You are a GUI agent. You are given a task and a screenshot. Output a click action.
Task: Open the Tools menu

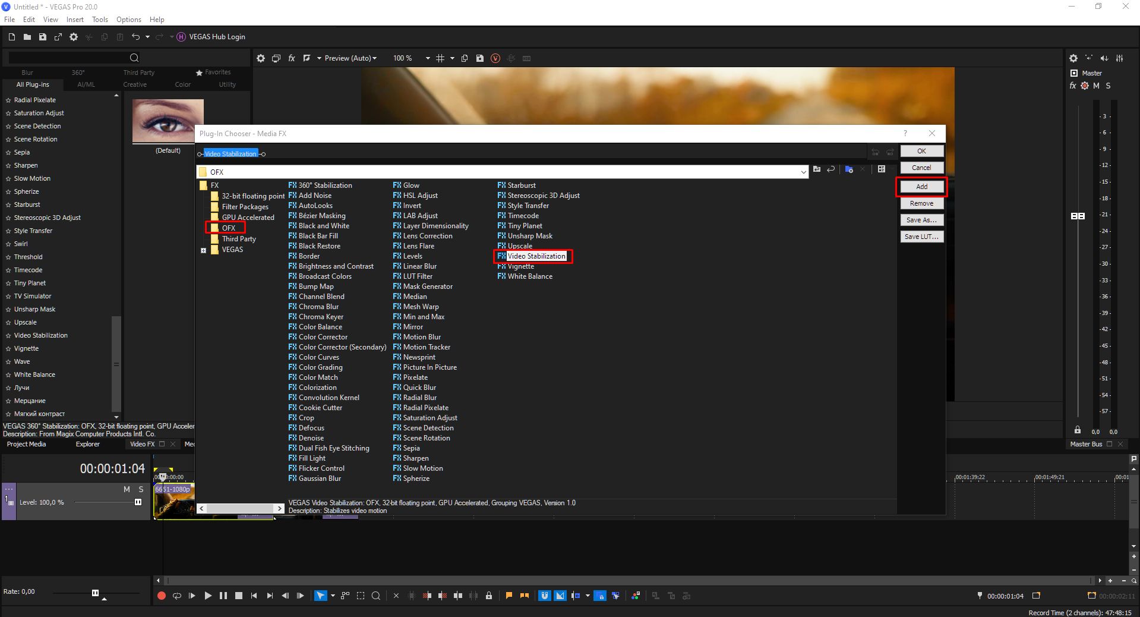coord(100,20)
